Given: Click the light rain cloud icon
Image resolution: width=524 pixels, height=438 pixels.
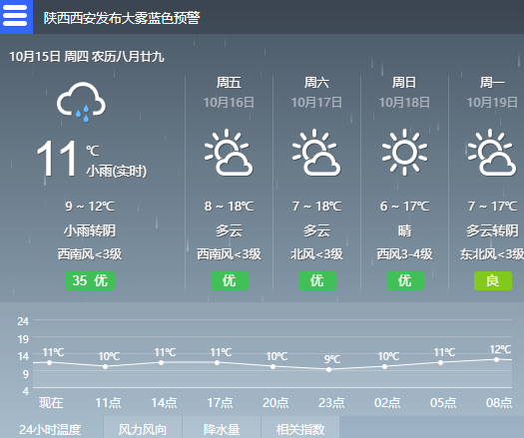Looking at the screenshot, I should tap(81, 102).
